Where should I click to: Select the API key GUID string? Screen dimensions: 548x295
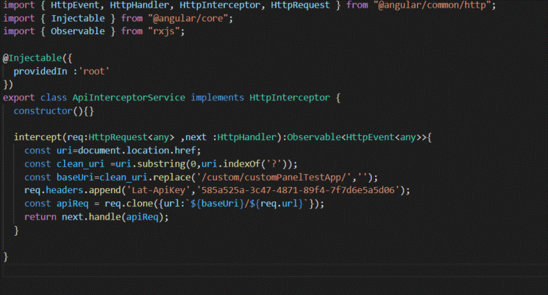click(298, 190)
